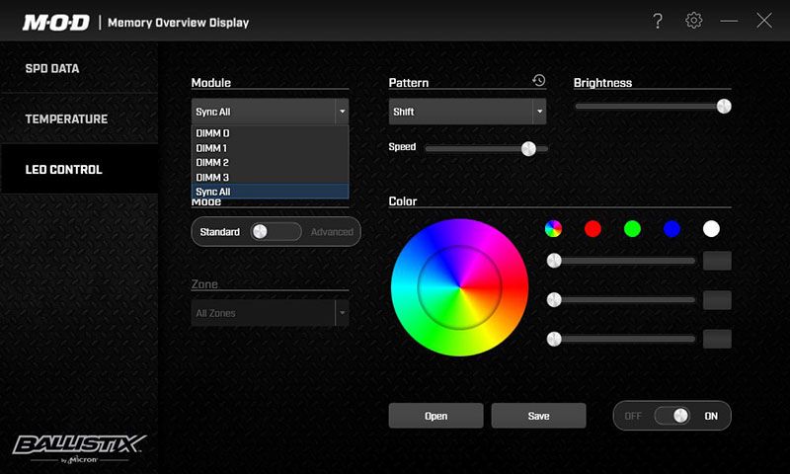
Task: Choose the white color preset
Action: pyautogui.click(x=711, y=229)
